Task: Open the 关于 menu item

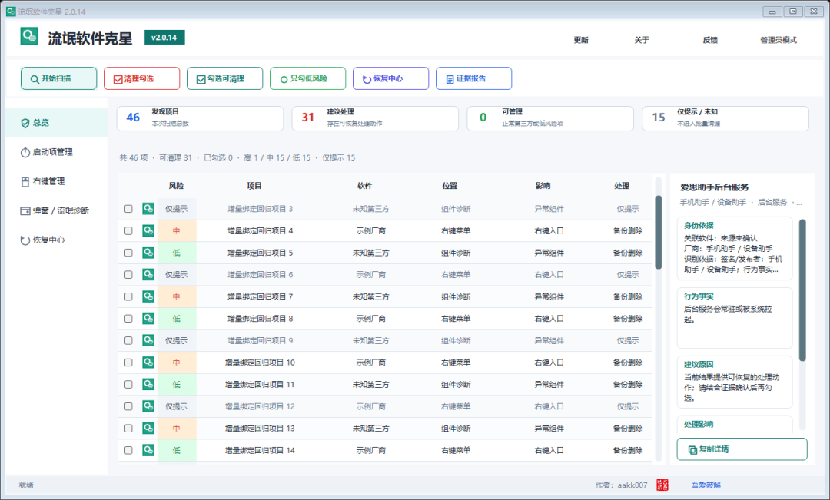Action: (x=642, y=40)
